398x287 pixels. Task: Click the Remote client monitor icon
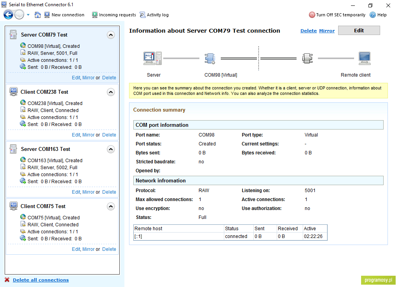[x=365, y=58]
